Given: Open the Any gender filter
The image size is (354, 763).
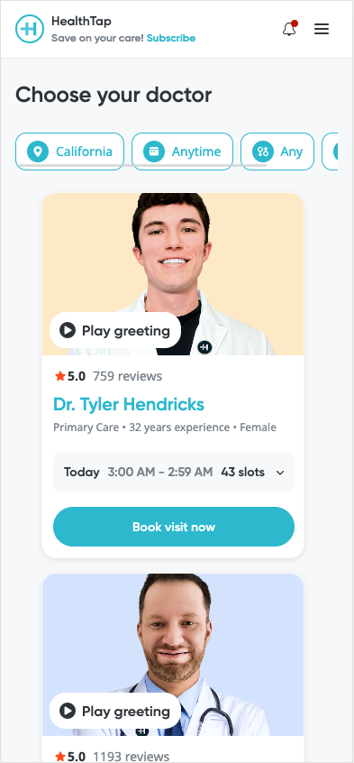Looking at the screenshot, I should tap(277, 152).
